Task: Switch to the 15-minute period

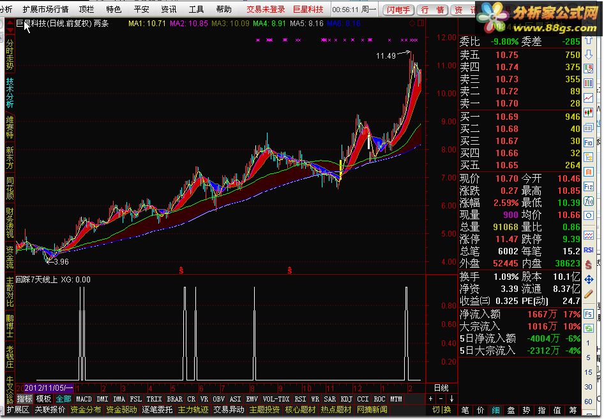Action: 588,372
